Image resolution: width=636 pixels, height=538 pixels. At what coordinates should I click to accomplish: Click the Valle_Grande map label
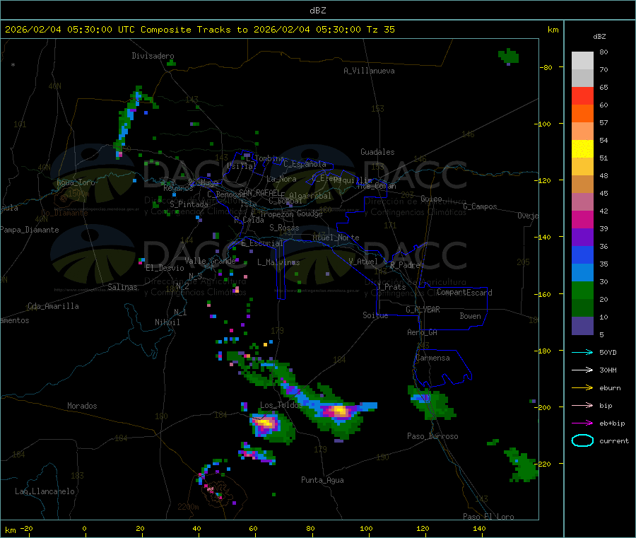[210, 261]
